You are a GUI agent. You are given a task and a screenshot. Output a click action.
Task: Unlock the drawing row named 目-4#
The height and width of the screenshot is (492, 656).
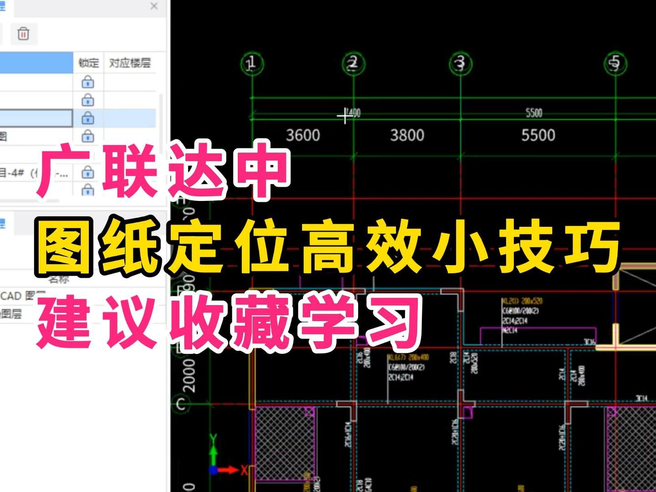[x=88, y=173]
